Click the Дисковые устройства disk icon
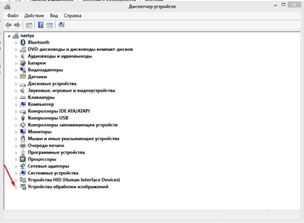This screenshot has height=223, width=304. (23, 84)
